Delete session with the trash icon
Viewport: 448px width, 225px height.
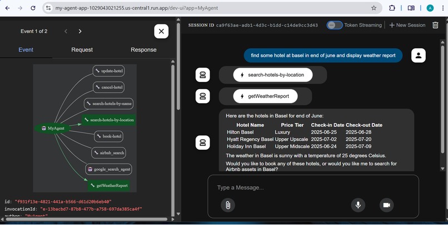[435, 25]
